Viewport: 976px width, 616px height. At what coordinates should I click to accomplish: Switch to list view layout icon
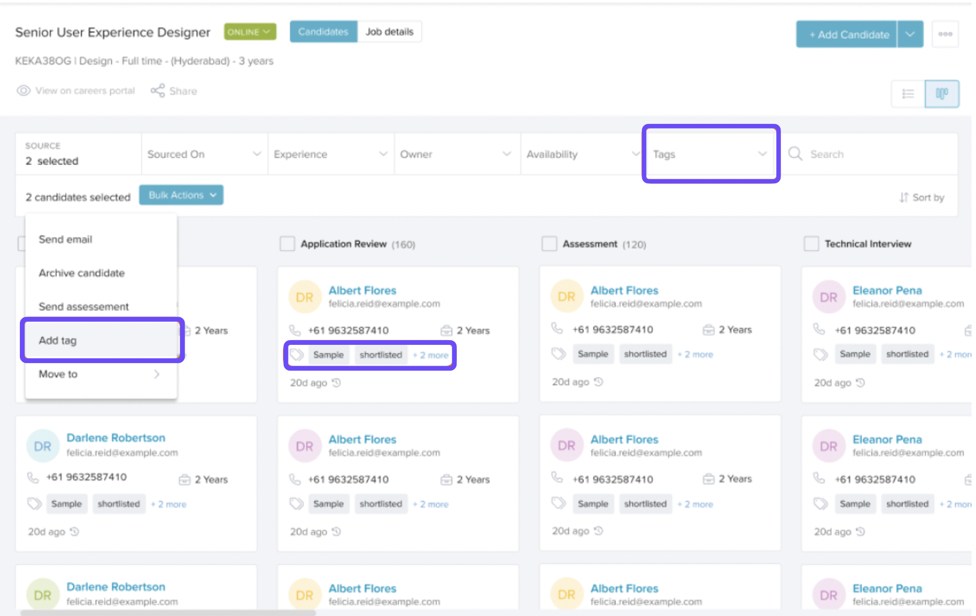(908, 94)
